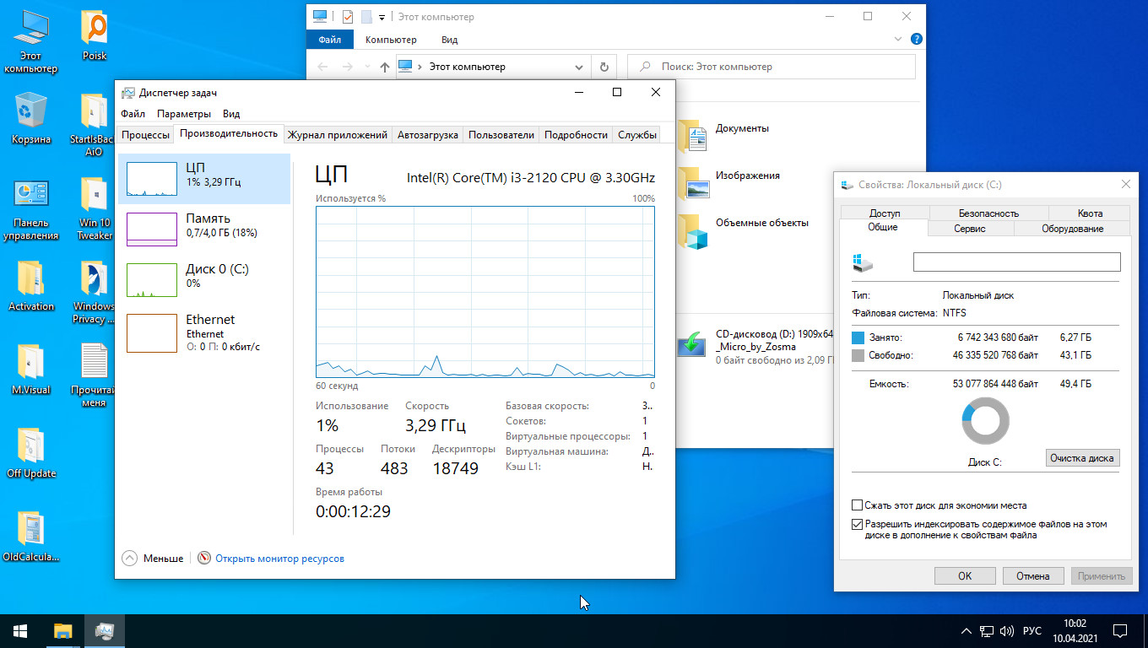Click the volume speaker icon in tray
The image size is (1148, 648).
tap(1006, 631)
